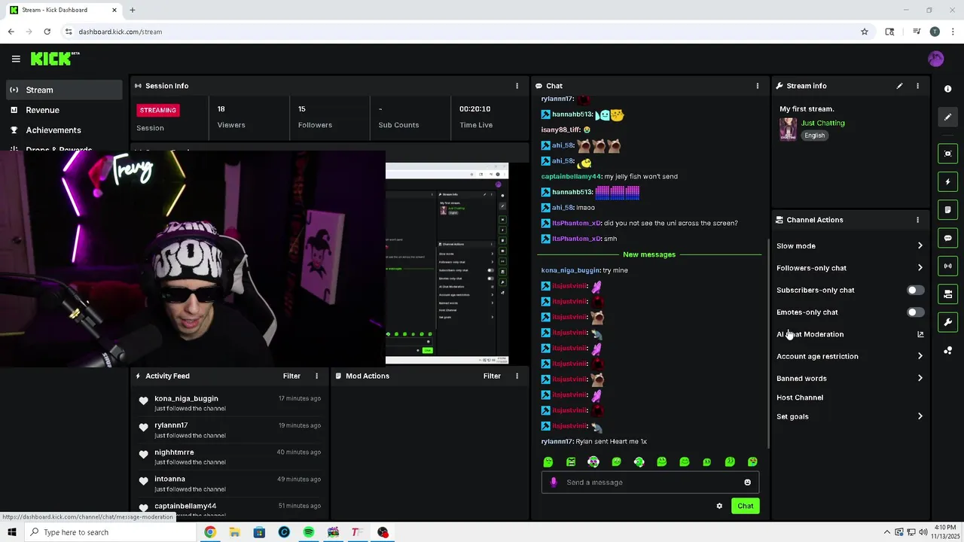
Task: Open Activity Feed three-dot menu
Action: point(316,376)
